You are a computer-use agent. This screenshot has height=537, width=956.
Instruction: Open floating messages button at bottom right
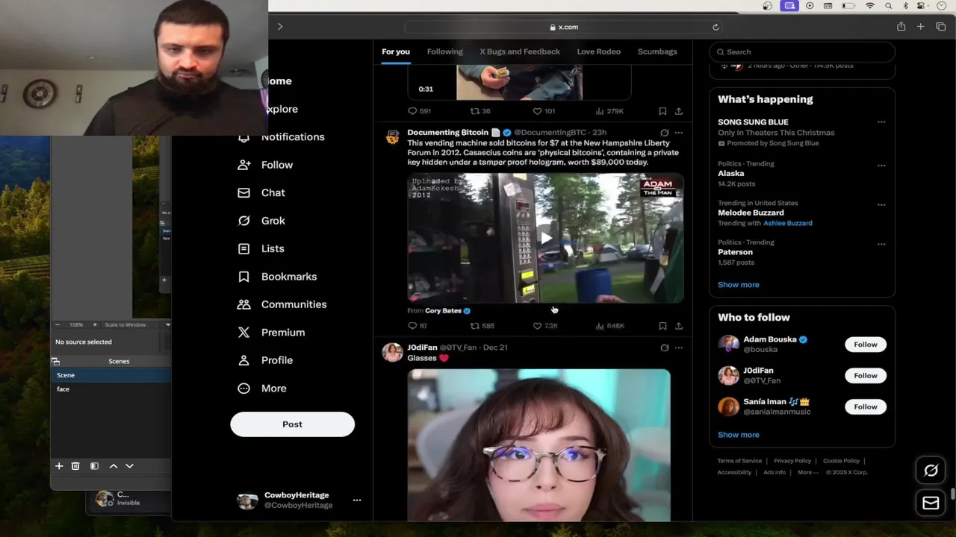pyautogui.click(x=931, y=503)
